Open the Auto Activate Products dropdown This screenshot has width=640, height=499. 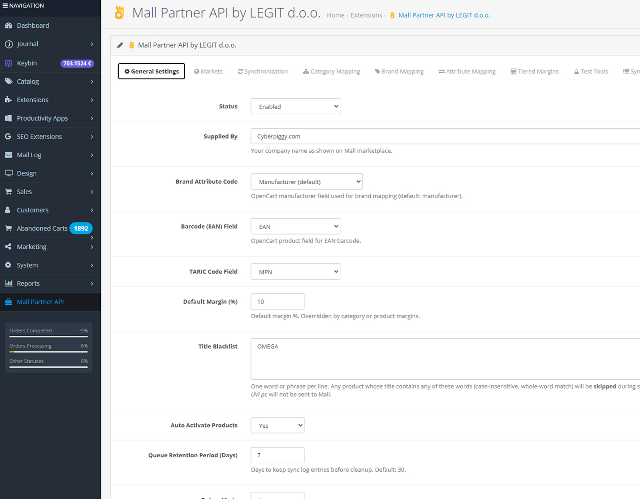277,425
